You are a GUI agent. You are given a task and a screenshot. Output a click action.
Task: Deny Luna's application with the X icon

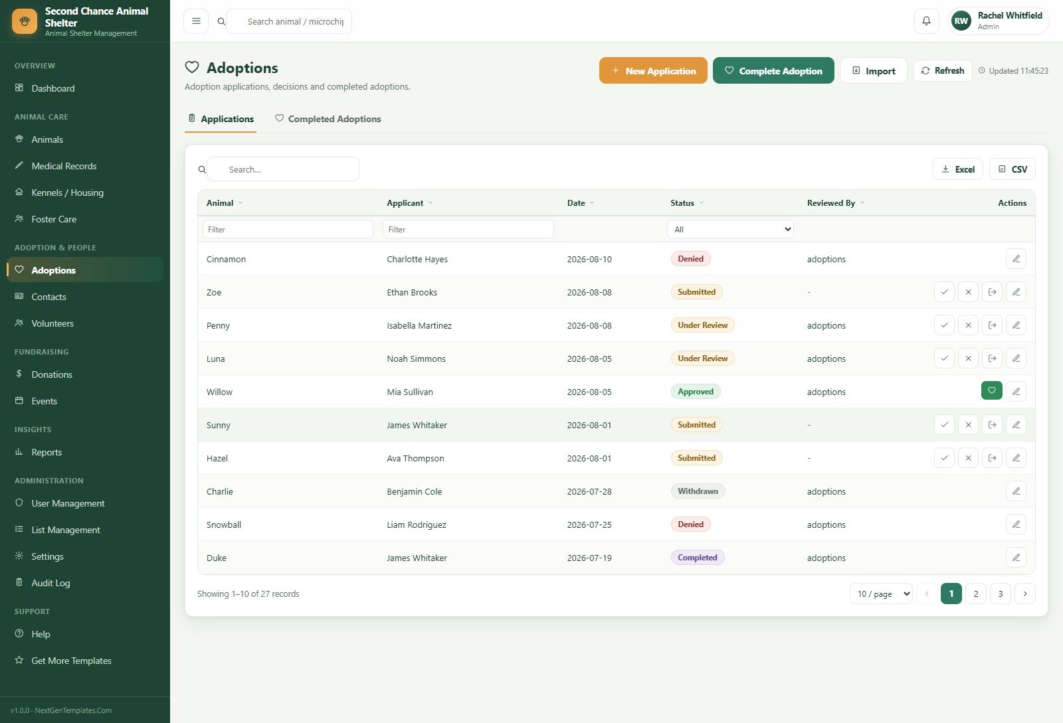point(968,359)
